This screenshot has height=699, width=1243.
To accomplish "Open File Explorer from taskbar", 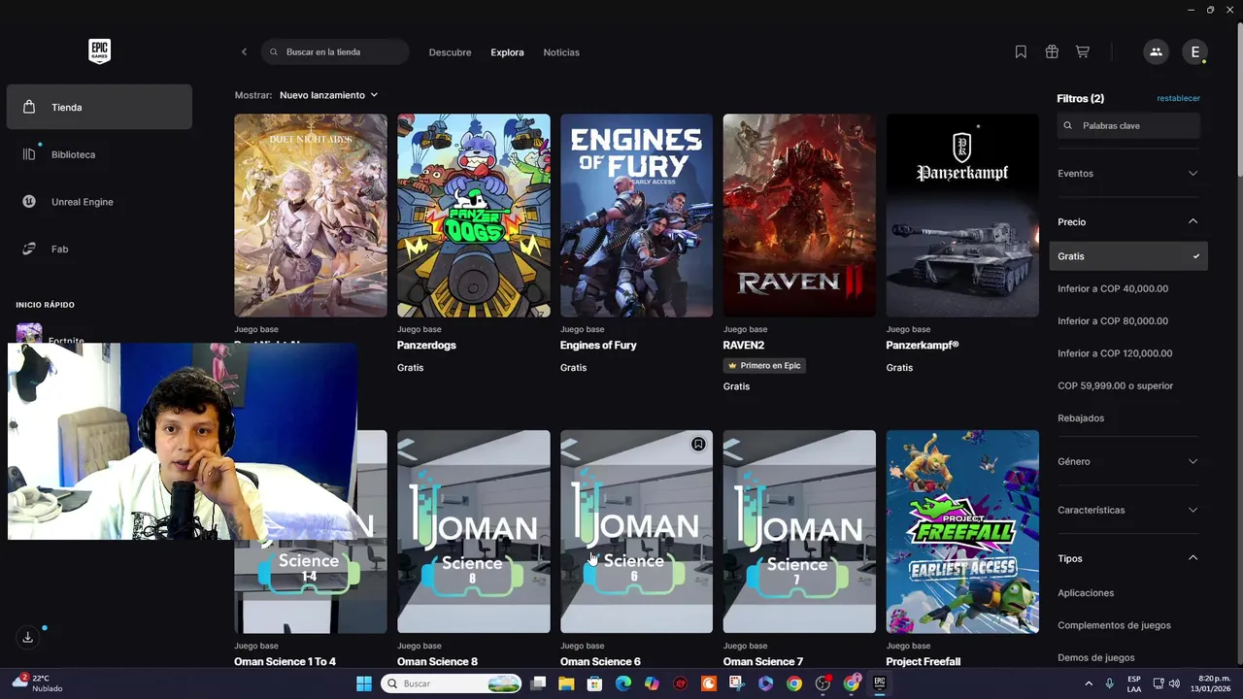I will tap(566, 683).
